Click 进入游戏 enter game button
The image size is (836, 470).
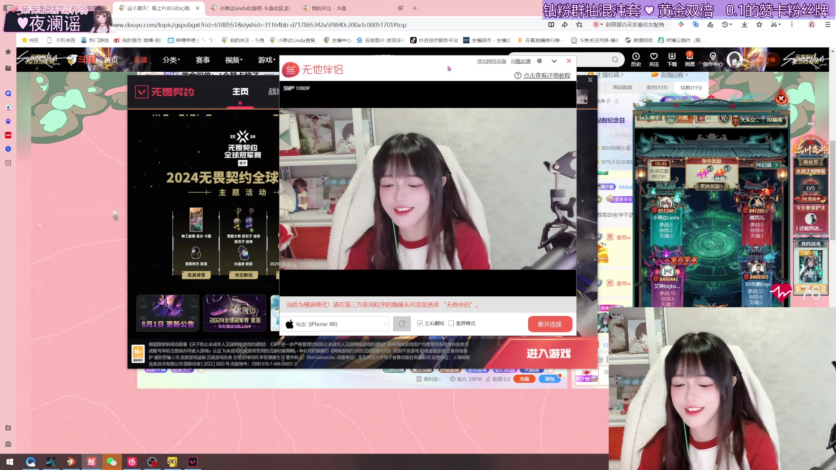click(548, 353)
